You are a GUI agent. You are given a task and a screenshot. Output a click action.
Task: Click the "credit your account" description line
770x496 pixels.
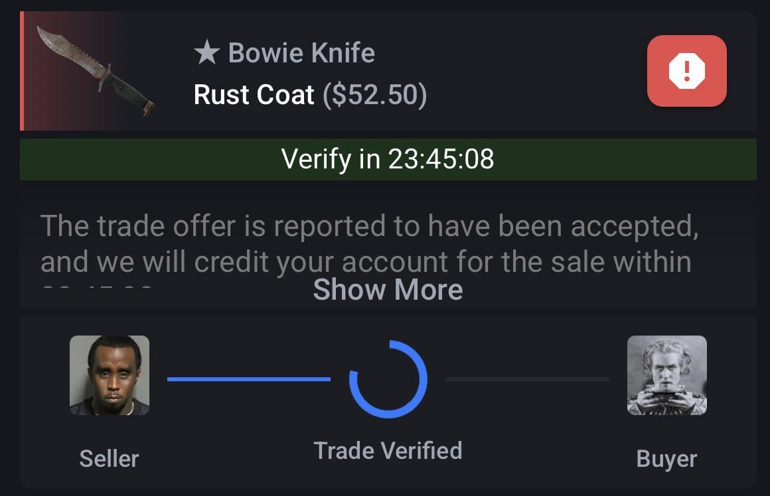tap(366, 261)
